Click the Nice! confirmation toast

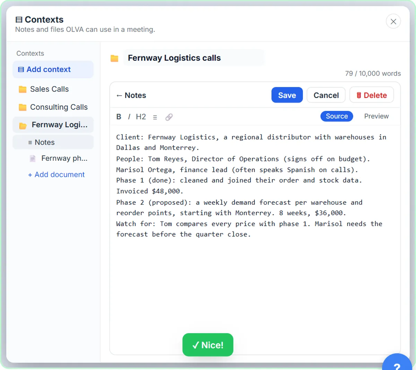click(x=208, y=345)
